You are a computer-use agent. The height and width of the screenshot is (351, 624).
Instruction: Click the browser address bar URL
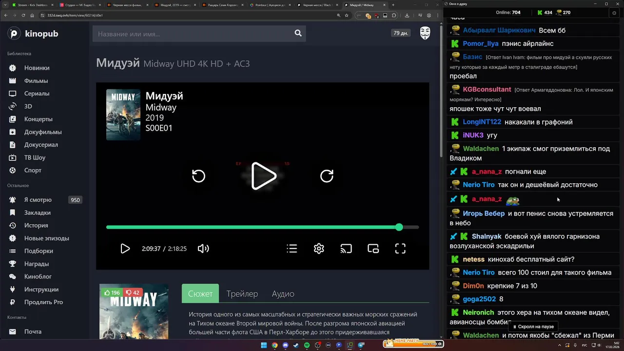pos(75,15)
